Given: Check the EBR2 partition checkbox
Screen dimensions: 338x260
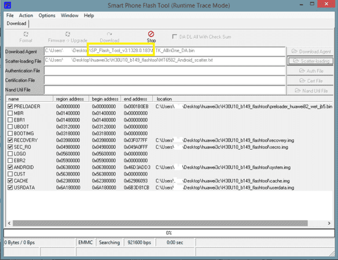Looking at the screenshot, I should 10,160.
